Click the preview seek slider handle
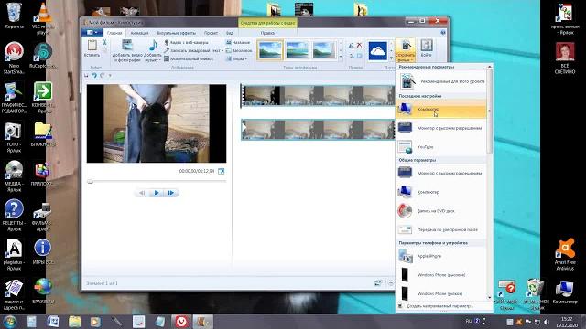This screenshot has height=329, width=586. point(90,182)
